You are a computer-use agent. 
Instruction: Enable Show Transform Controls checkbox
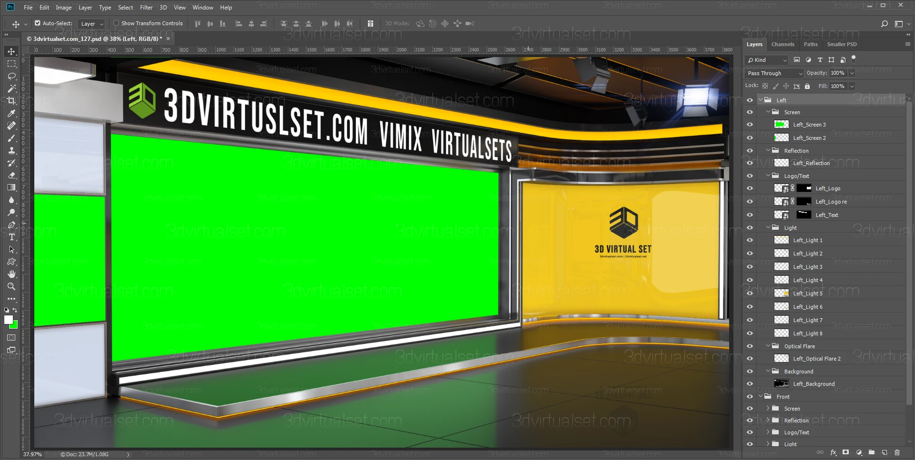click(116, 23)
